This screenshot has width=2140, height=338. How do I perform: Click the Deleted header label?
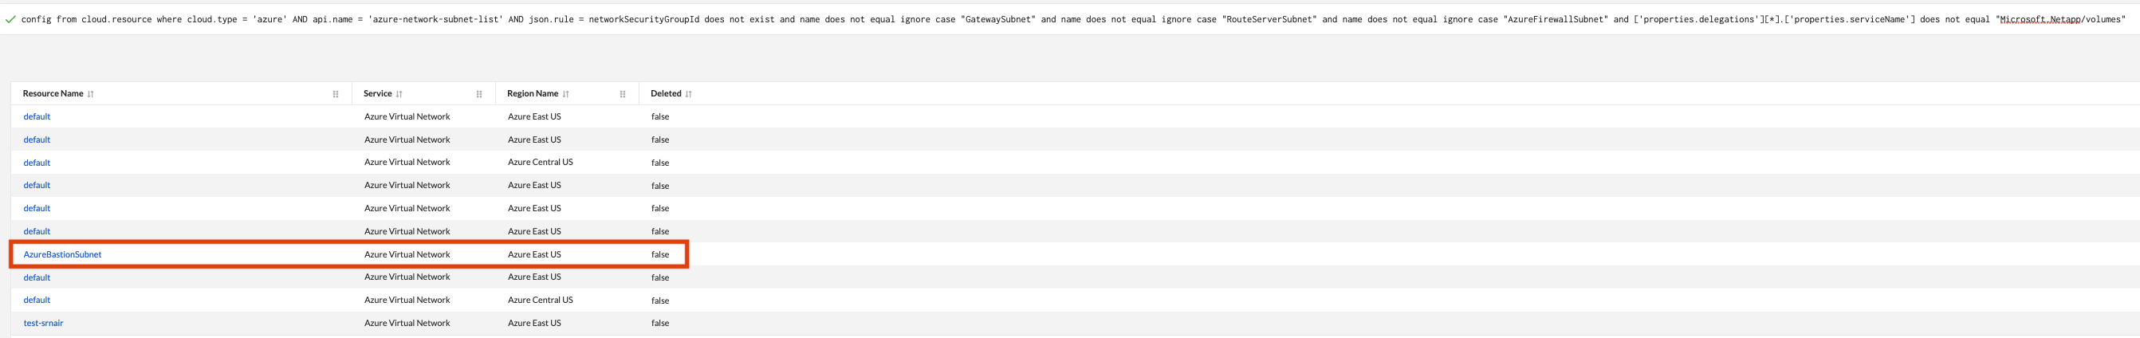(x=666, y=94)
